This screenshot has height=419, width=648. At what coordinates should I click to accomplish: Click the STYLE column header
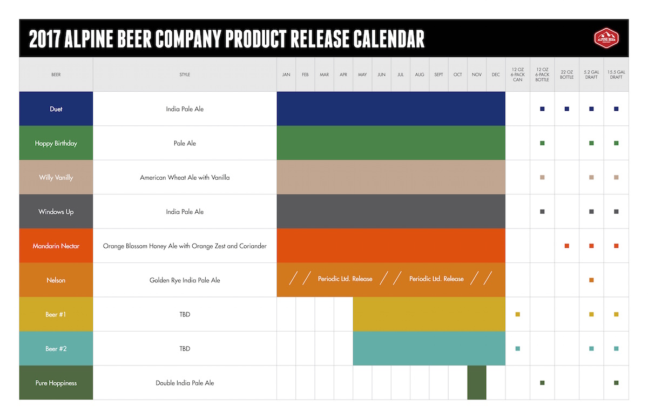[185, 75]
